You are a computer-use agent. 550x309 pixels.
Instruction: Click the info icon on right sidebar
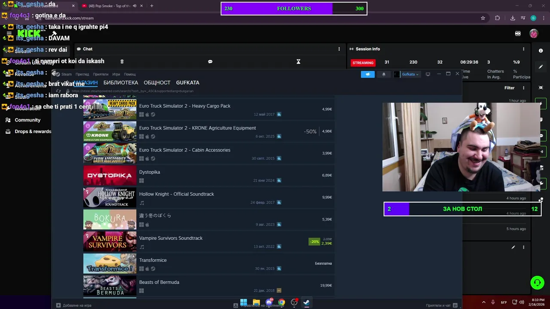pyautogui.click(x=541, y=51)
